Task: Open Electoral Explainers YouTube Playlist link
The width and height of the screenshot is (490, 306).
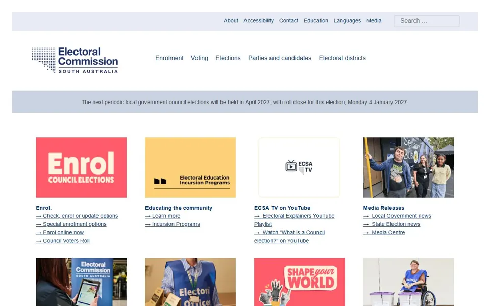Action: pyautogui.click(x=294, y=220)
